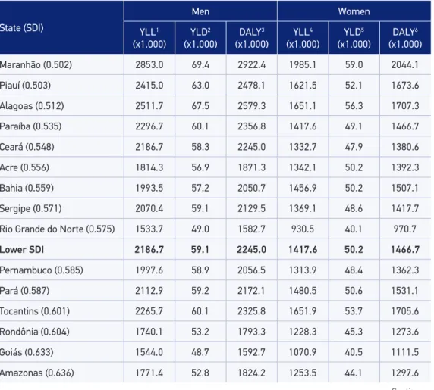The width and height of the screenshot is (434, 390).
Task: Click Acre women DALY value 1392.3
Action: pos(405,167)
